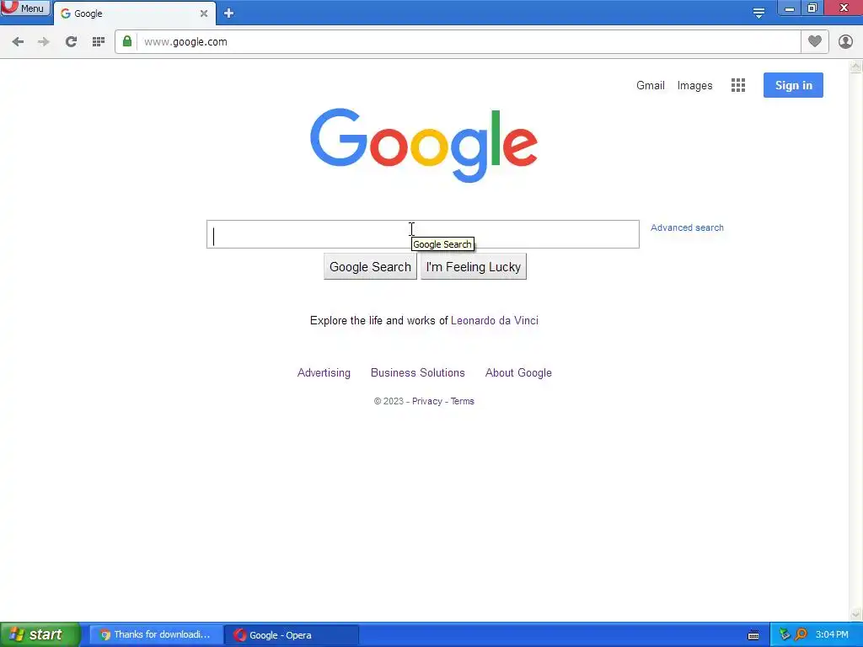This screenshot has width=863, height=647.
Task: Click the page scrollbar up arrow
Action: click(x=856, y=67)
